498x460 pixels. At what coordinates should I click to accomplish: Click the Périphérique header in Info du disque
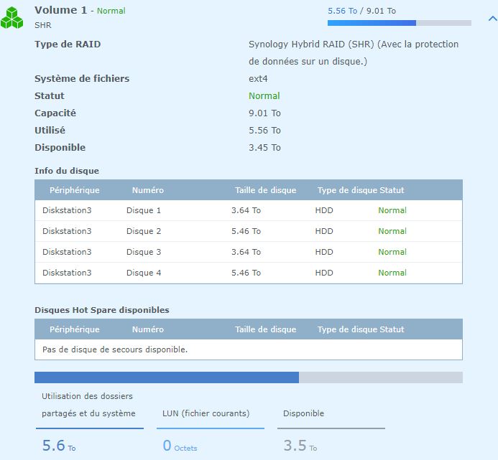[x=74, y=190]
